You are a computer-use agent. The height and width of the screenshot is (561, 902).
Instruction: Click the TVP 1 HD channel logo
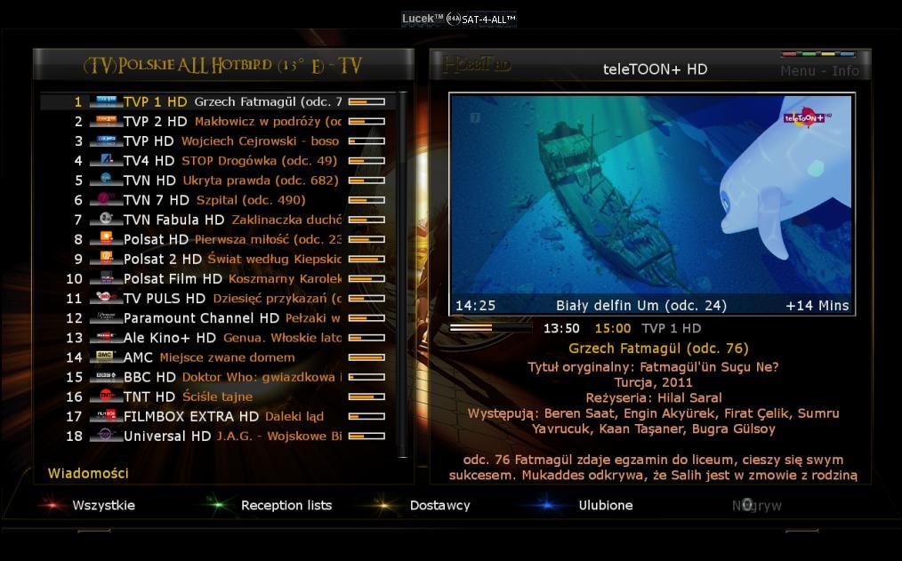click(106, 101)
